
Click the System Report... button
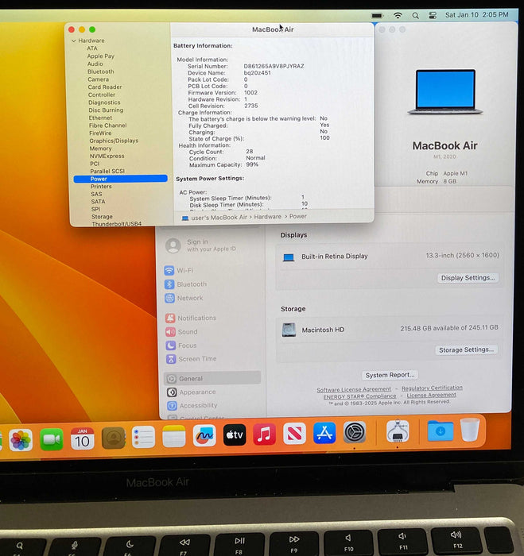coord(390,375)
